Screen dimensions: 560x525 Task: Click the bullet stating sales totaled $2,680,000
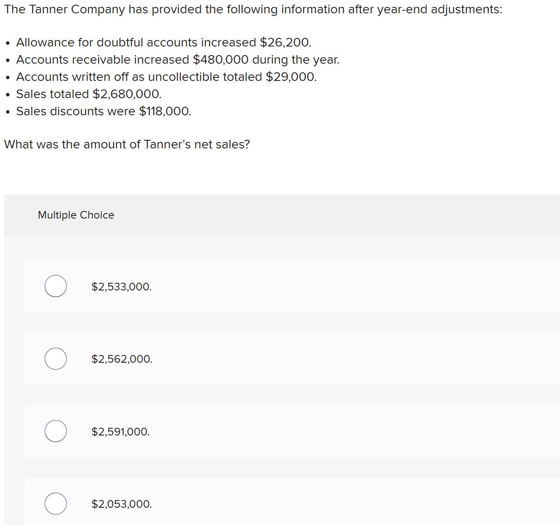click(89, 94)
